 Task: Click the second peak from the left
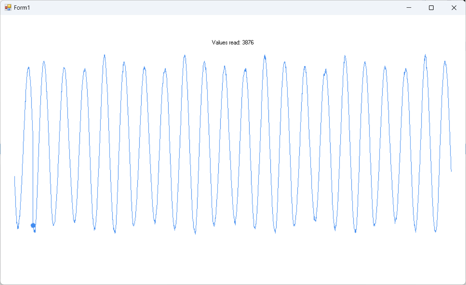tap(44, 61)
